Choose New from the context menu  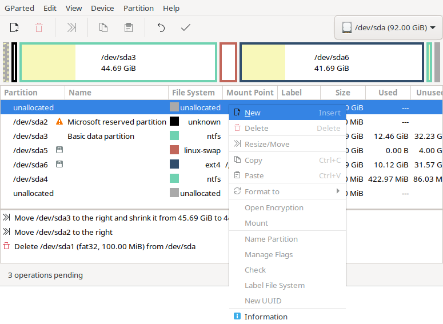[x=253, y=113]
